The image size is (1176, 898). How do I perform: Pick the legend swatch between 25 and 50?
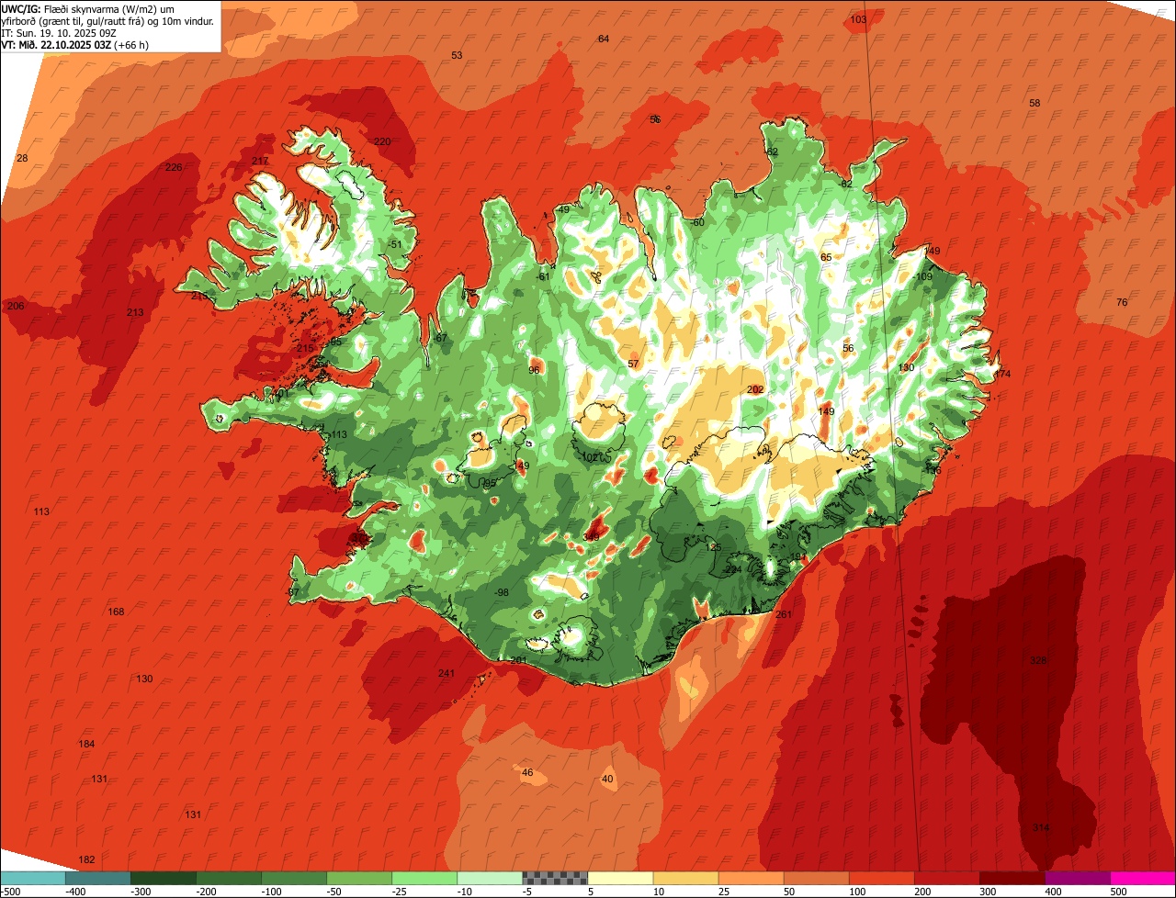click(x=751, y=877)
